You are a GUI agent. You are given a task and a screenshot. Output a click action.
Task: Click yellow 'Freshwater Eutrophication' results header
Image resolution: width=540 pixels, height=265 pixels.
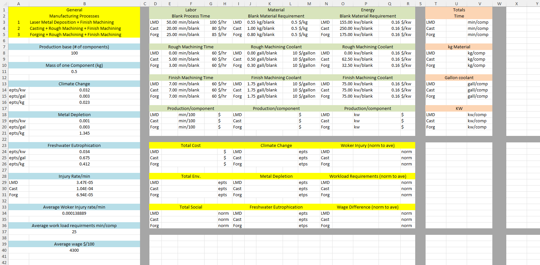(x=276, y=207)
